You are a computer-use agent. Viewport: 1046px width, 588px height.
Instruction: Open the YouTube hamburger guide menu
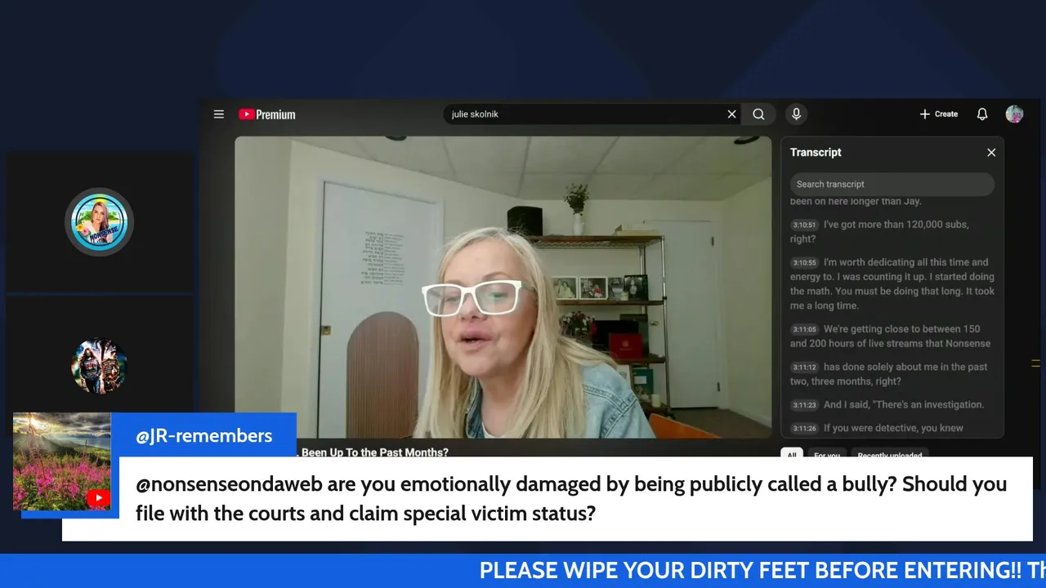point(219,114)
